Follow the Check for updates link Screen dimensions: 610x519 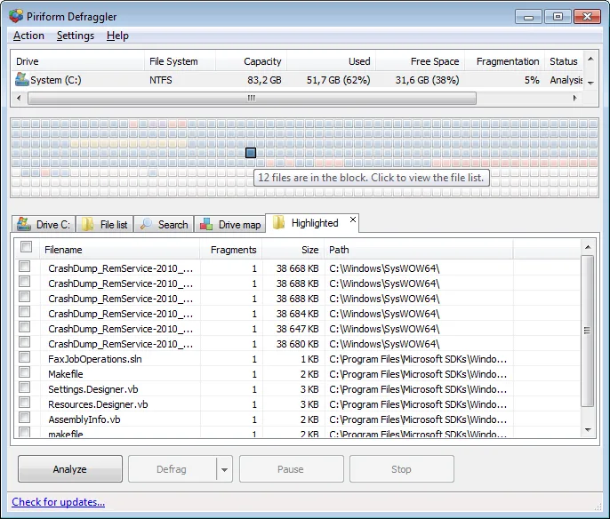tap(59, 502)
